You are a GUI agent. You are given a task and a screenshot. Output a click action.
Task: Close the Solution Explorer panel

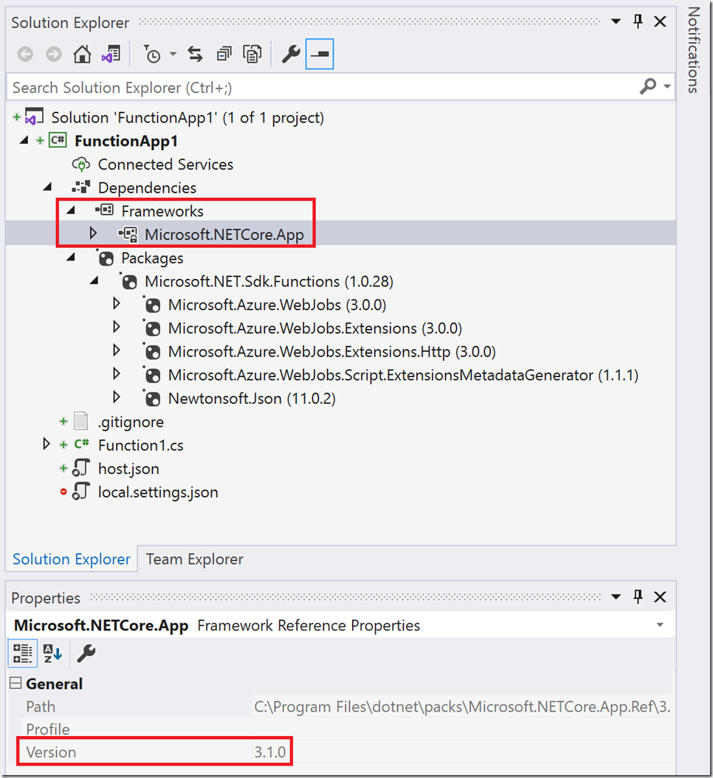[x=660, y=21]
